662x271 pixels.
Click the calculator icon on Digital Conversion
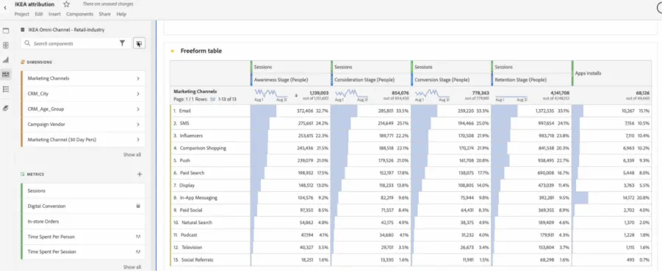[x=138, y=207]
